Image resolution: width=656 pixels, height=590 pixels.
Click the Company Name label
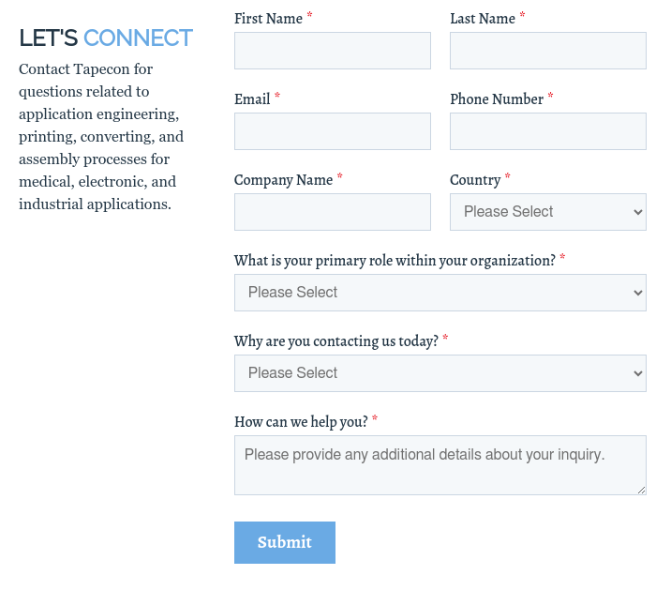[283, 180]
